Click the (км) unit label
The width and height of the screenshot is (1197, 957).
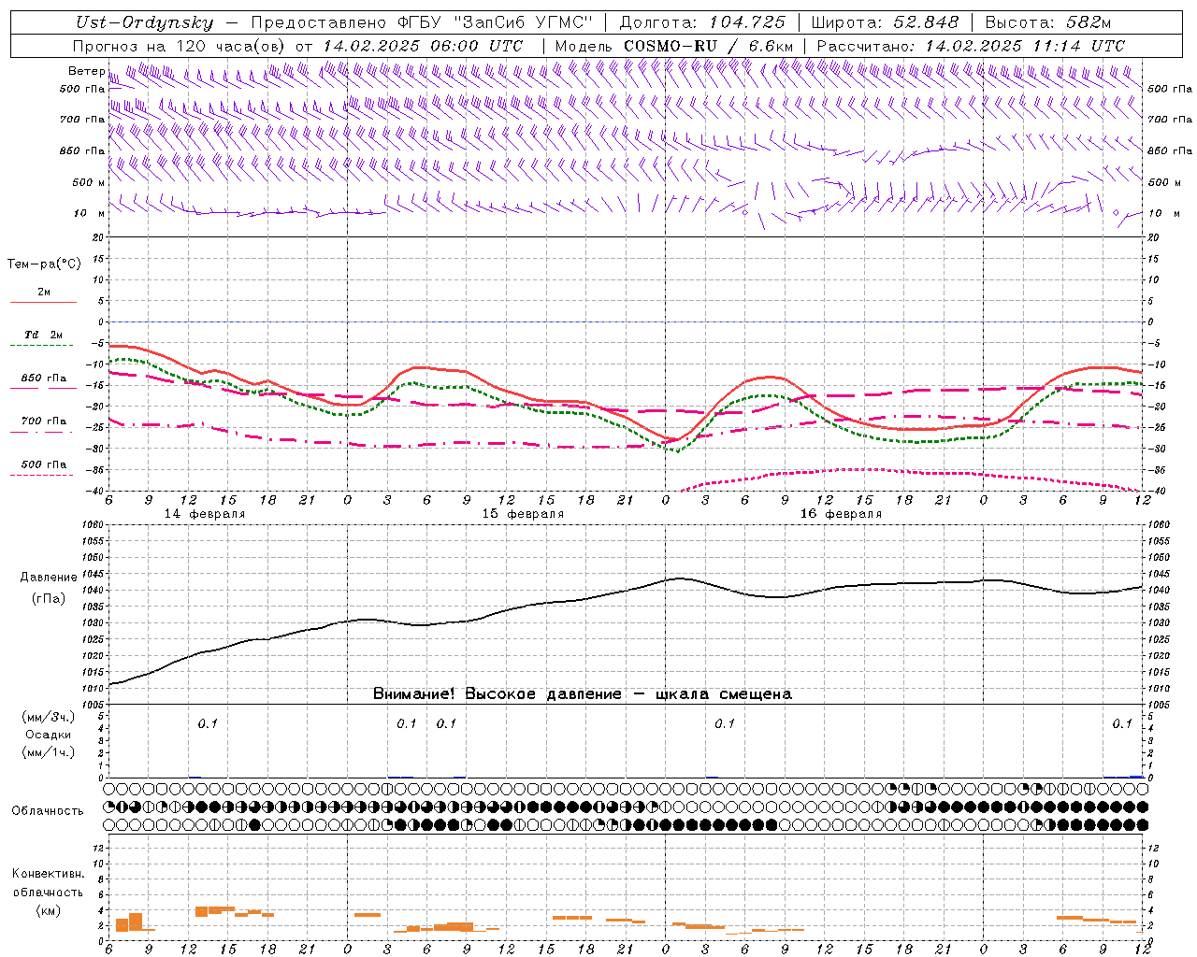[48, 910]
